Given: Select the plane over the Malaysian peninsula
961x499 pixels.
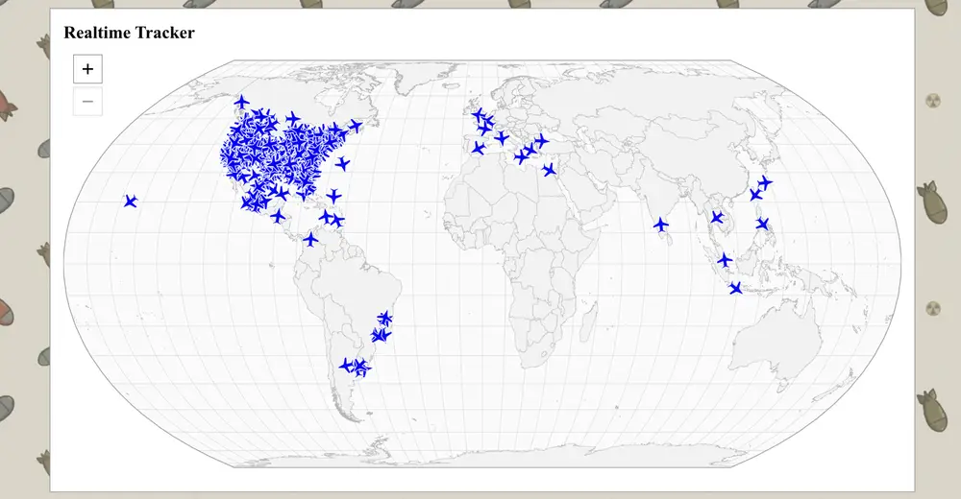Looking at the screenshot, I should [725, 260].
